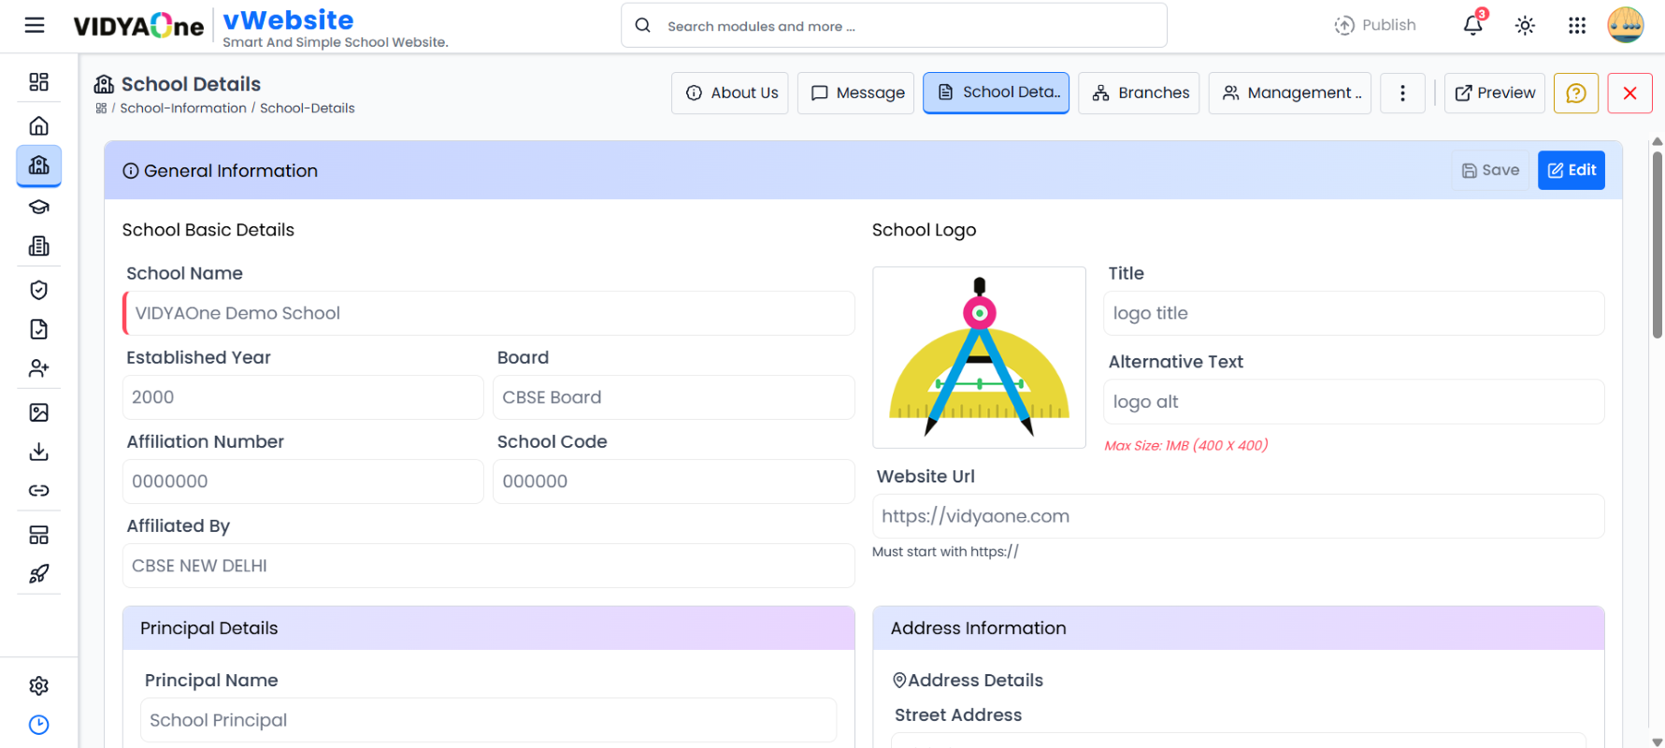Open the office building icon in sidebar
Viewport: 1665px width, 748px height.
coord(38,246)
